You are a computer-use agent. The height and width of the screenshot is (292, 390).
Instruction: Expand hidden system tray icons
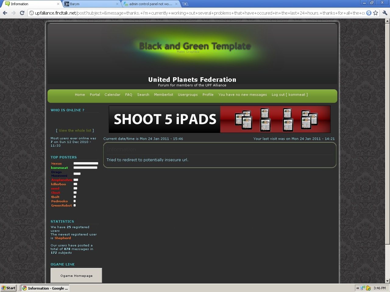point(357,288)
